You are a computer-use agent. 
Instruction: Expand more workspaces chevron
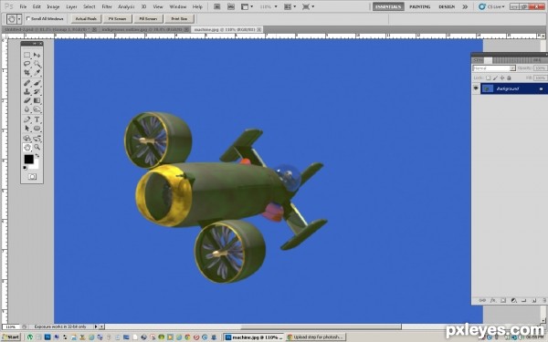[465, 6]
